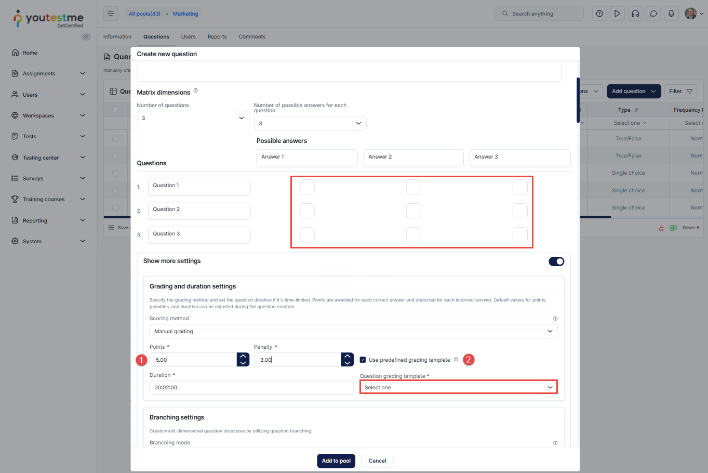Click the Duration input field
Screen dimensions: 708x473
(x=251, y=388)
